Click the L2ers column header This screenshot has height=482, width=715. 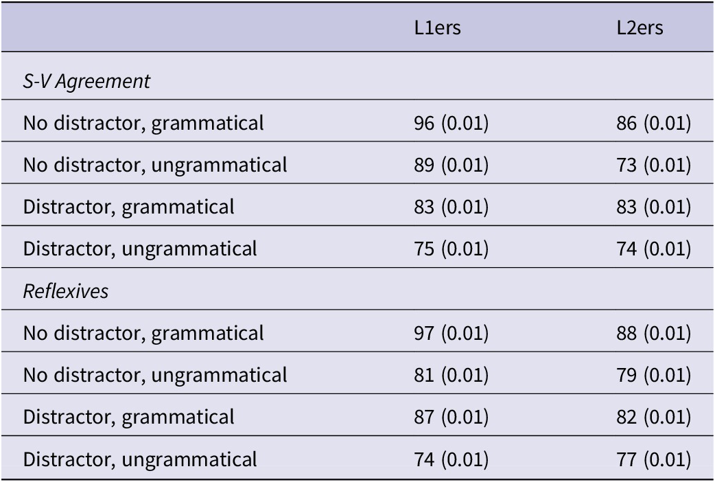coord(640,28)
